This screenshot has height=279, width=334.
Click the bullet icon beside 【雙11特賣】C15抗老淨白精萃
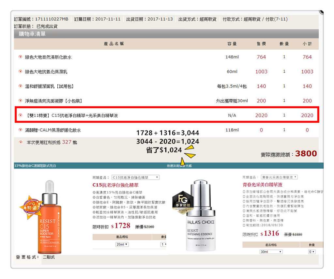(x=20, y=115)
